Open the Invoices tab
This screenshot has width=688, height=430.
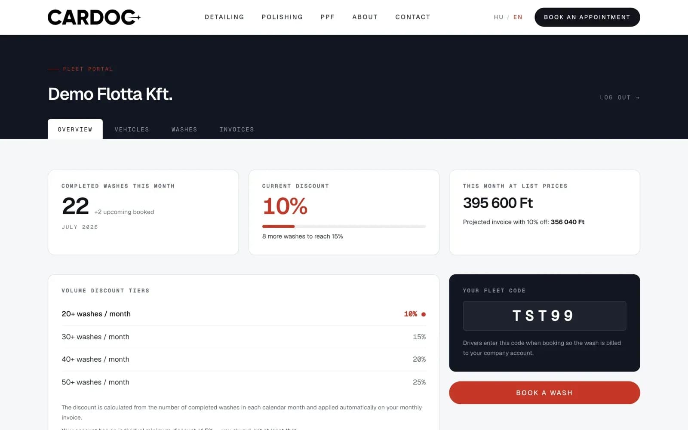tap(236, 129)
